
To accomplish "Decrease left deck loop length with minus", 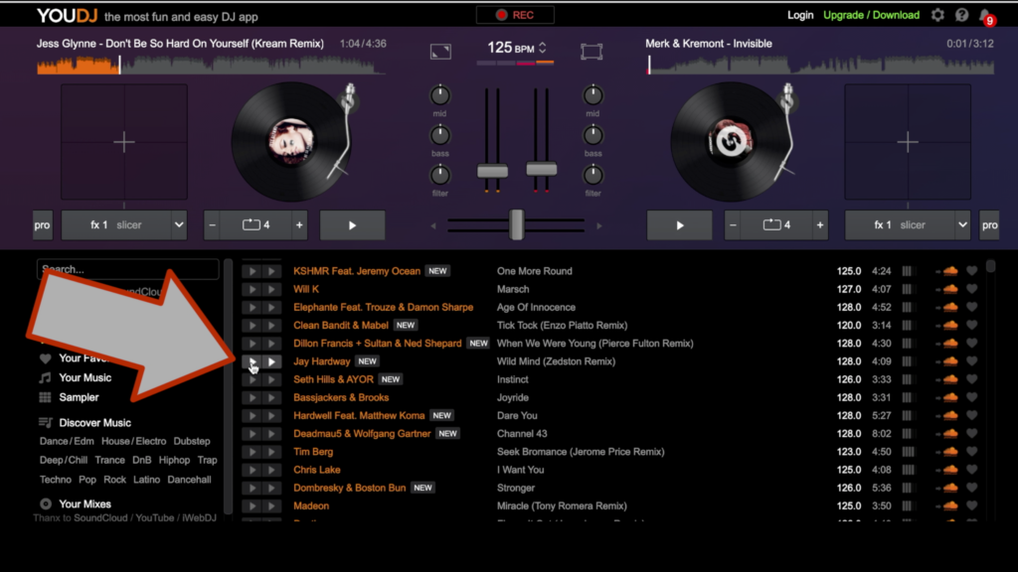I will point(213,225).
